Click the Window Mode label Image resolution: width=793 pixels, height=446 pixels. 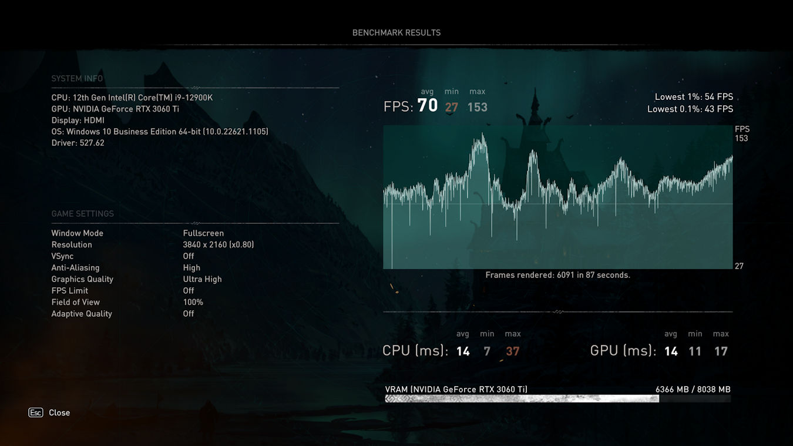(77, 233)
